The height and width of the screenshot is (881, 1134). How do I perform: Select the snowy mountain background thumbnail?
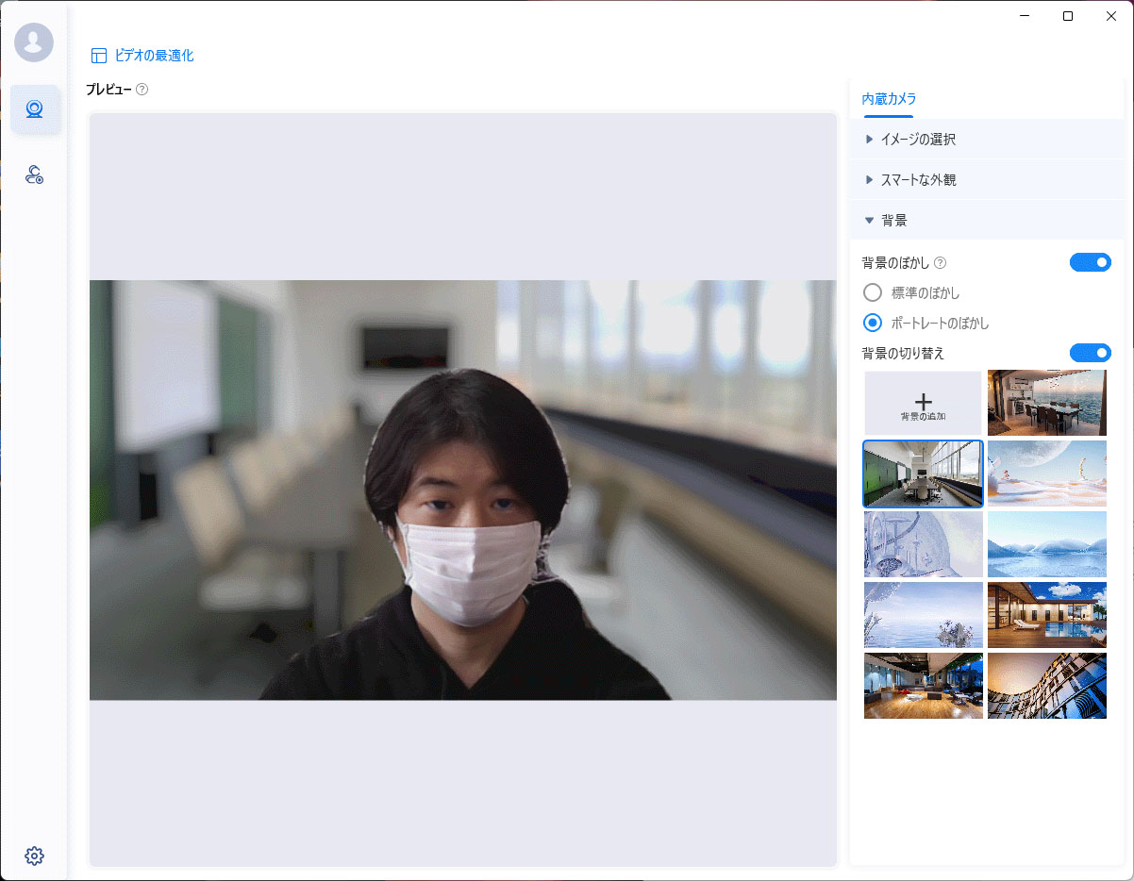(x=1046, y=544)
